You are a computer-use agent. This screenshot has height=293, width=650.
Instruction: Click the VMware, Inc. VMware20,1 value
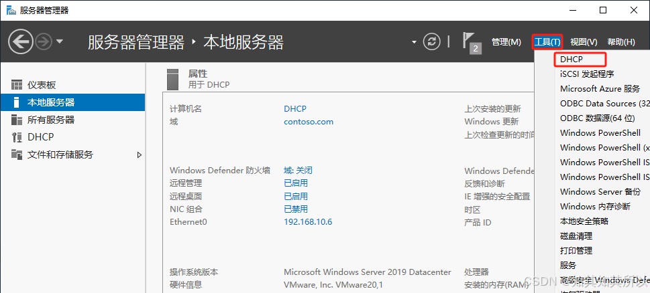click(333, 285)
